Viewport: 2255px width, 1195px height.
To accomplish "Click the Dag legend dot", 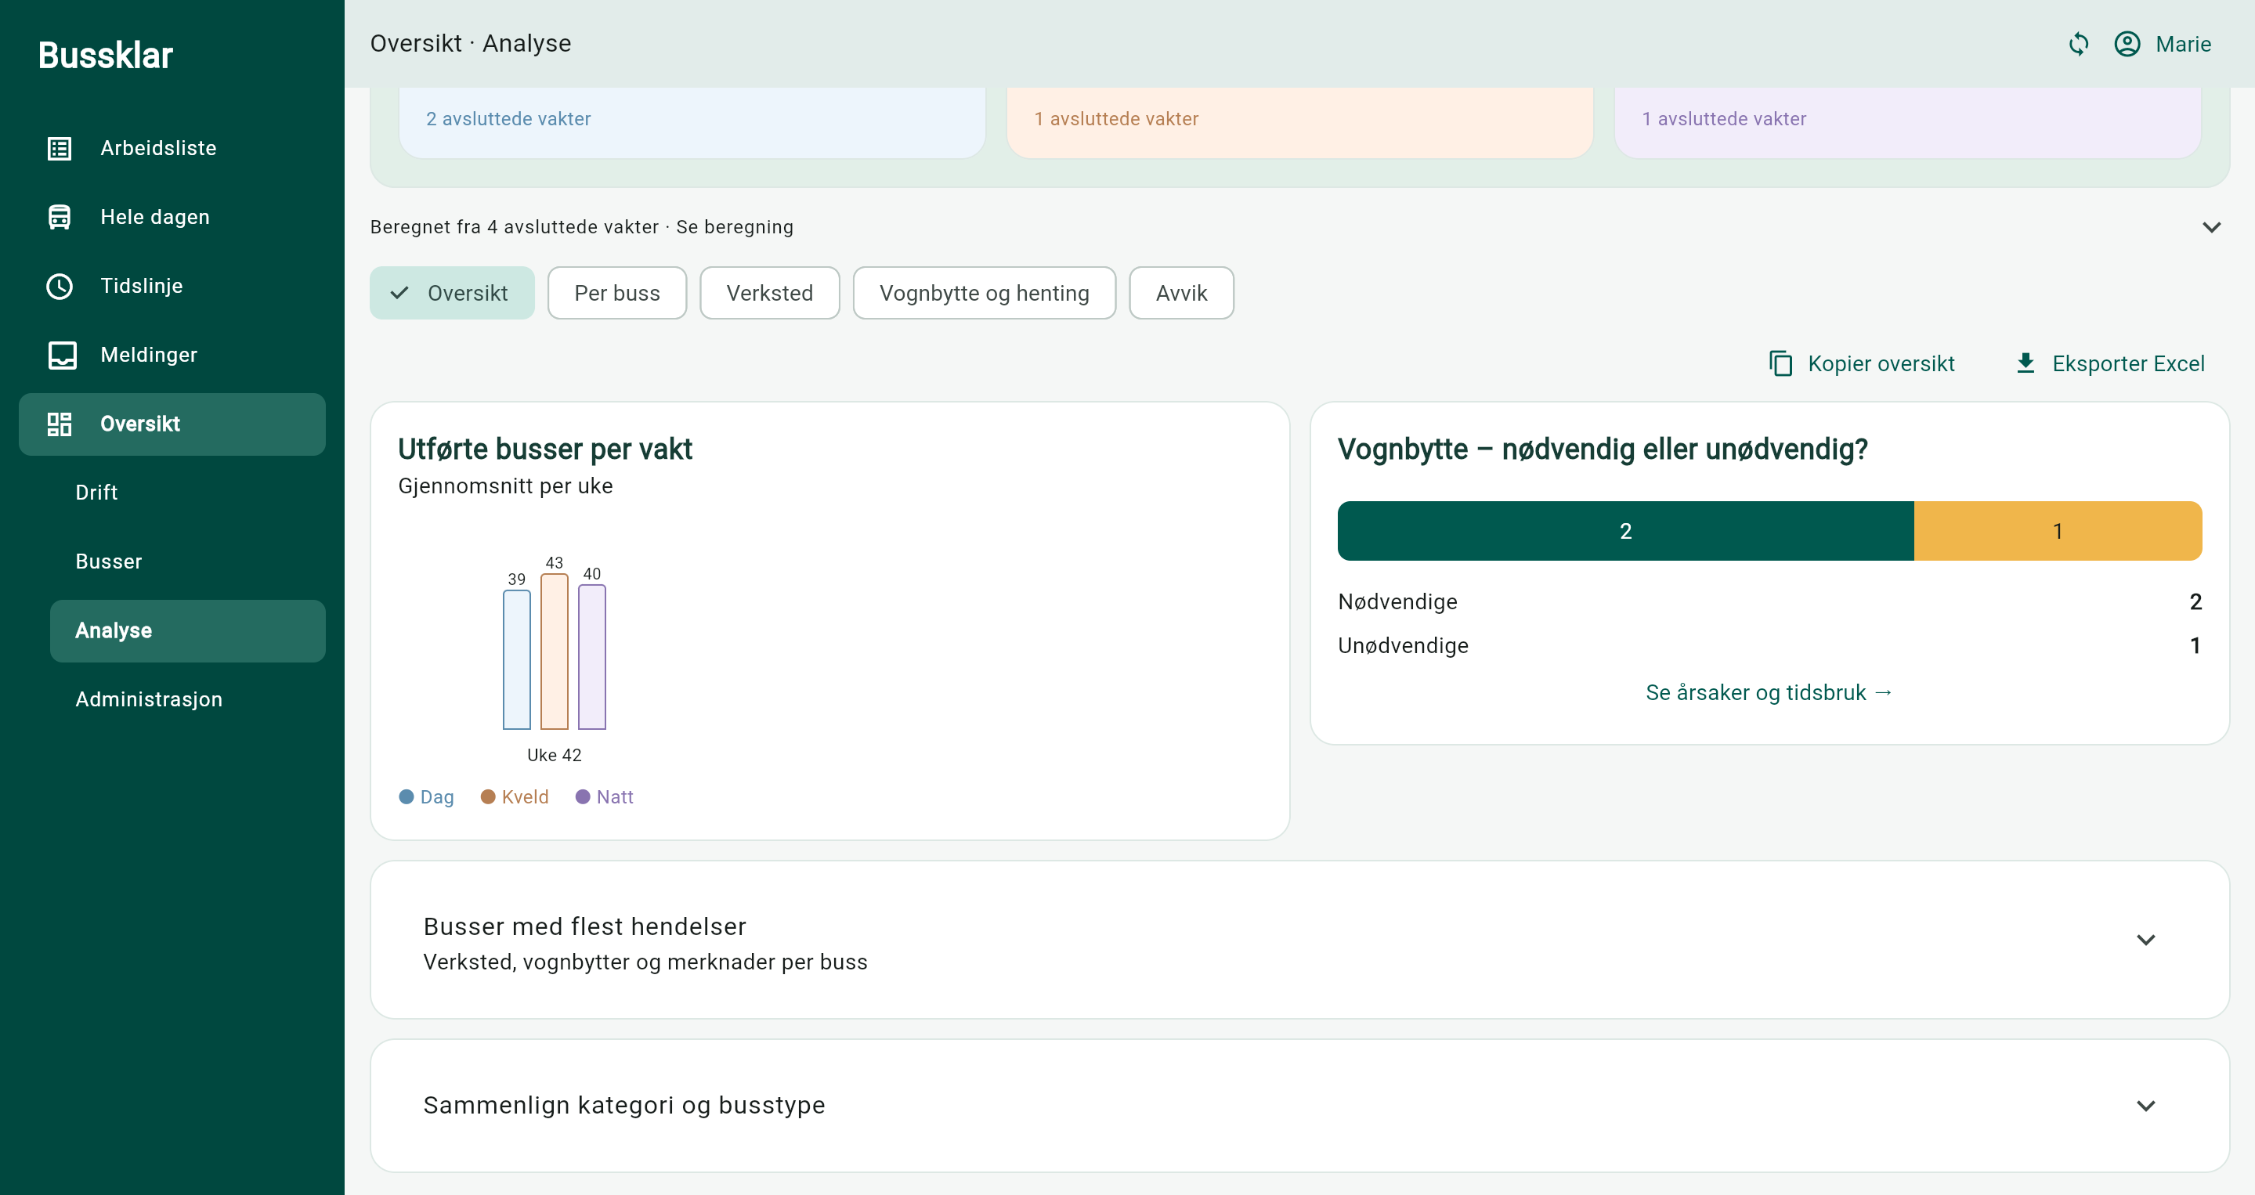I will (x=407, y=797).
